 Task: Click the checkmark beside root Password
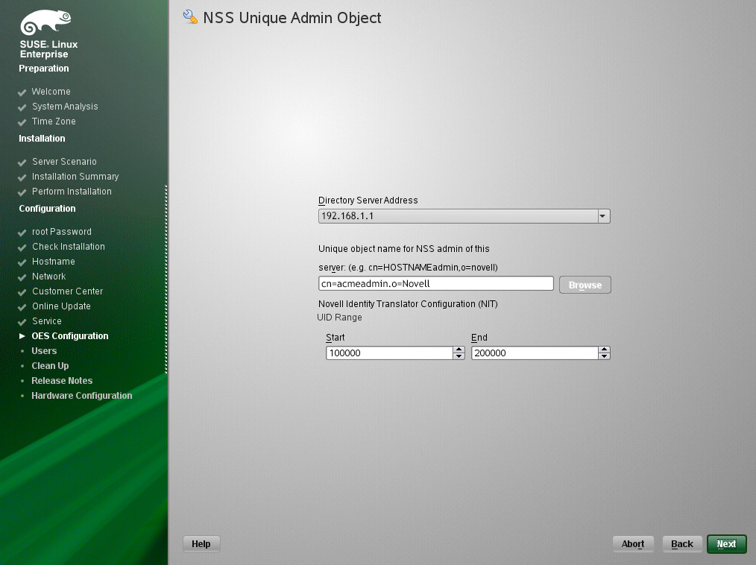[x=22, y=233]
